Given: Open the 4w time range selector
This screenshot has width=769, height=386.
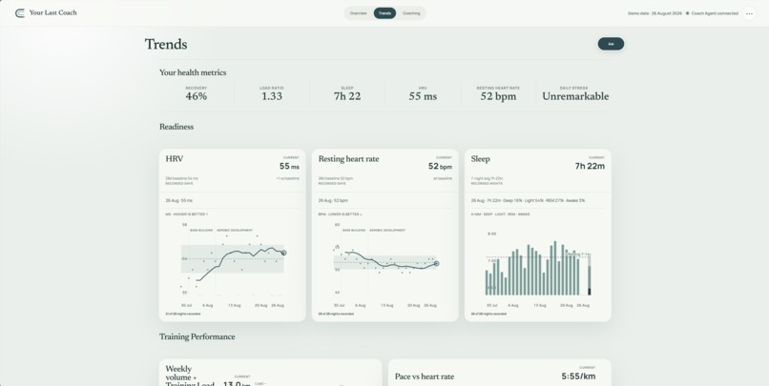Looking at the screenshot, I should pyautogui.click(x=611, y=44).
